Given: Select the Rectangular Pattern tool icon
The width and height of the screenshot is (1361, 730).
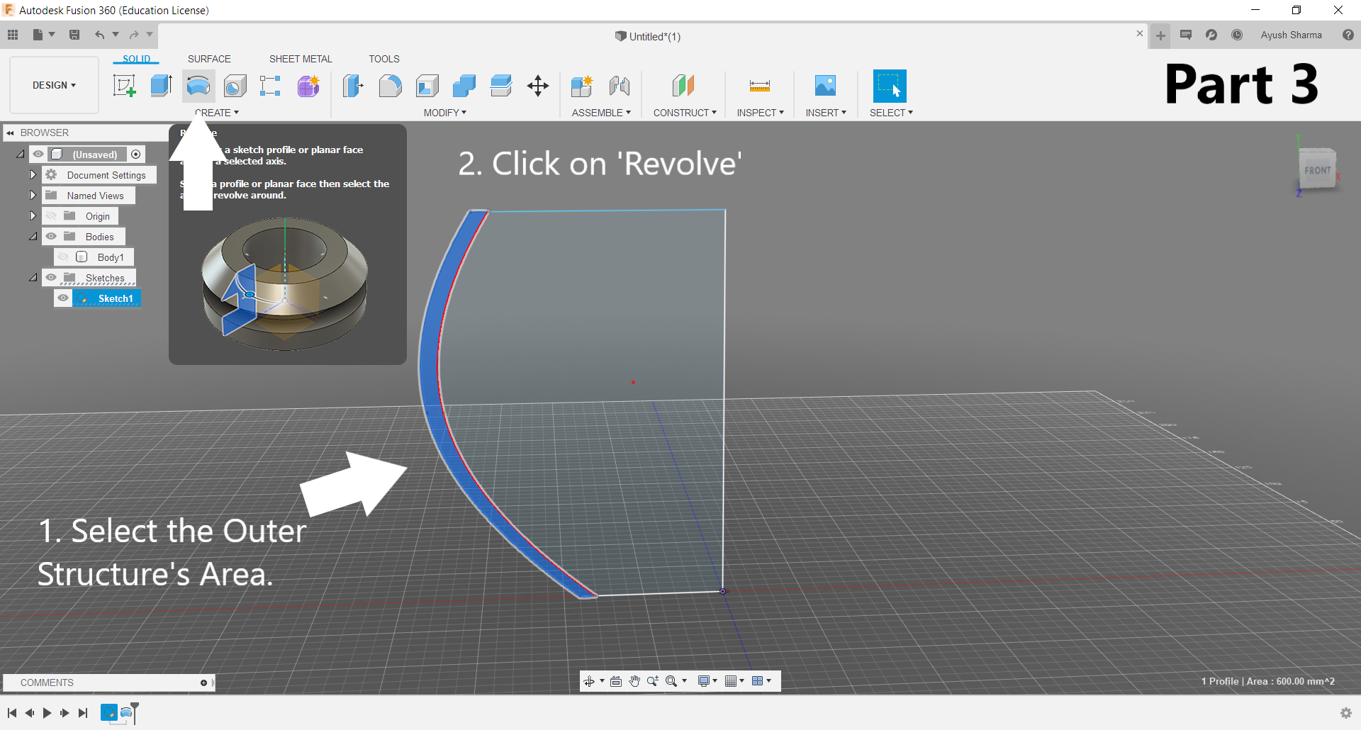Looking at the screenshot, I should pos(270,86).
